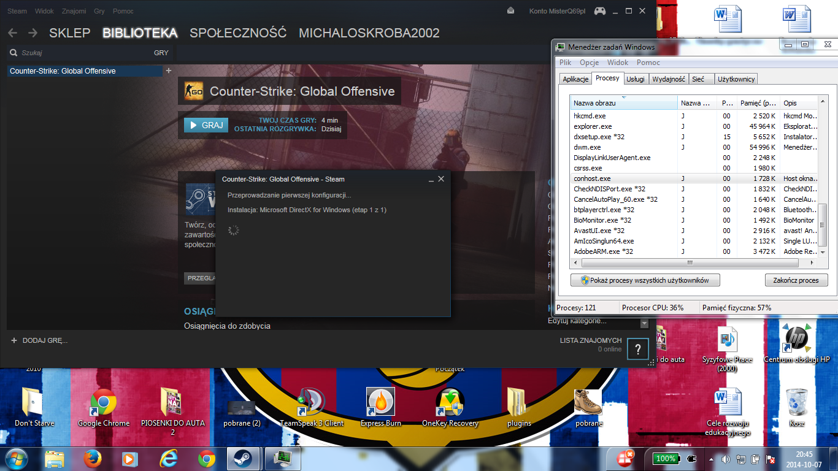The height and width of the screenshot is (471, 838).
Task: Open the Widok menu in Steam
Action: [45, 11]
